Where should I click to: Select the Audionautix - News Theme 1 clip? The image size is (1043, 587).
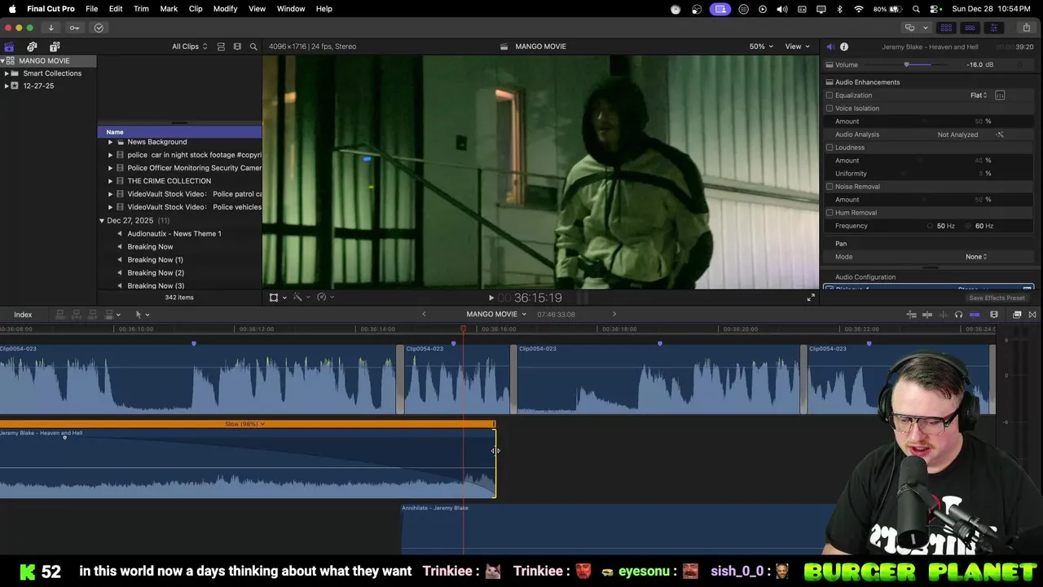174,234
